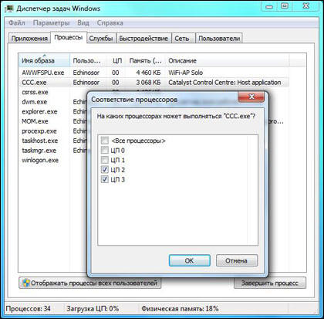Close the Соответствие процессоров dialog
324x319 pixels.
(x=251, y=97)
